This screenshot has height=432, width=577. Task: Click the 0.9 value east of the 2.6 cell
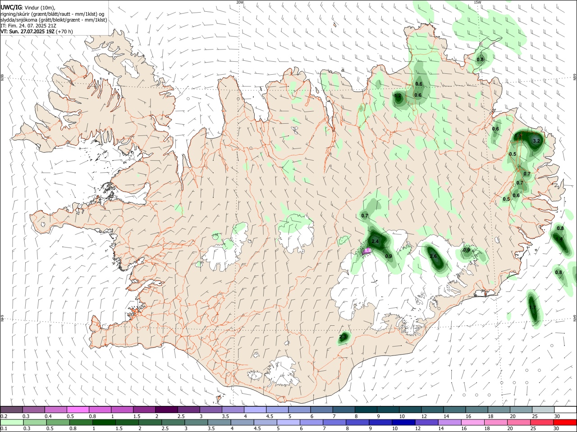467,250
